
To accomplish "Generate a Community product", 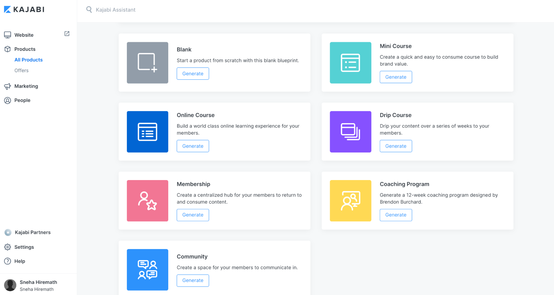I will (193, 281).
